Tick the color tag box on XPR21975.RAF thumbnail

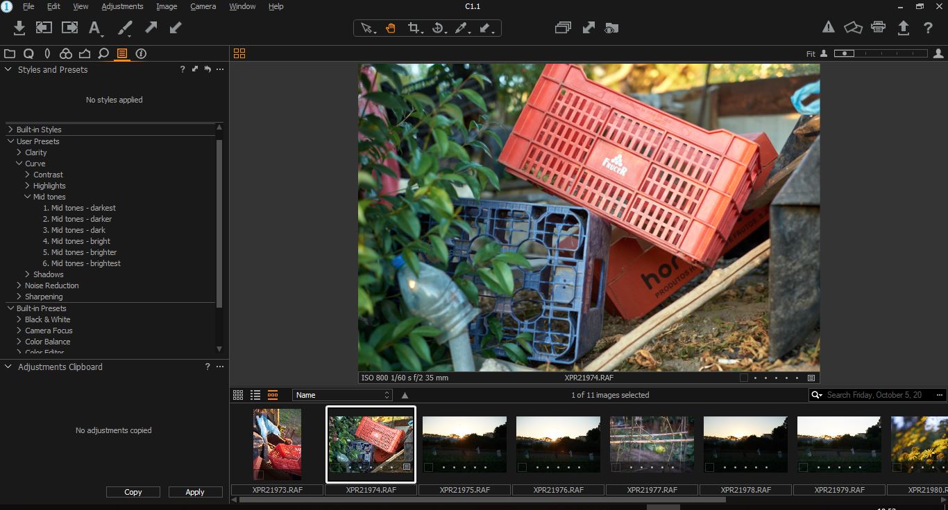(x=428, y=468)
